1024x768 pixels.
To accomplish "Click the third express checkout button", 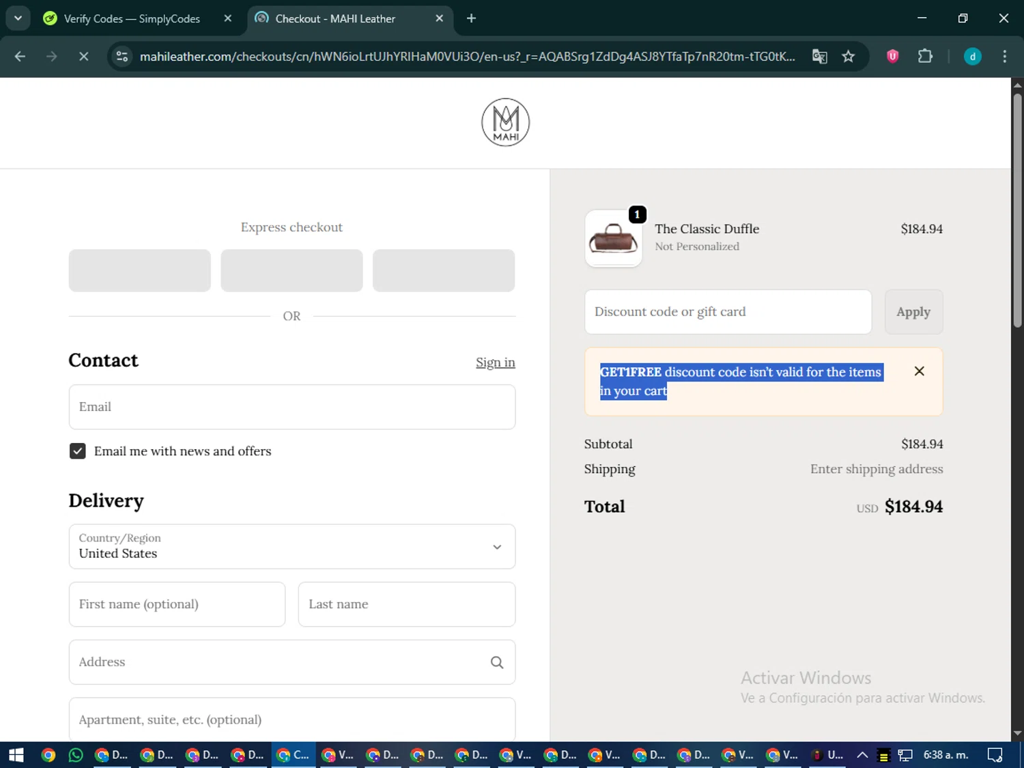I will pyautogui.click(x=444, y=270).
